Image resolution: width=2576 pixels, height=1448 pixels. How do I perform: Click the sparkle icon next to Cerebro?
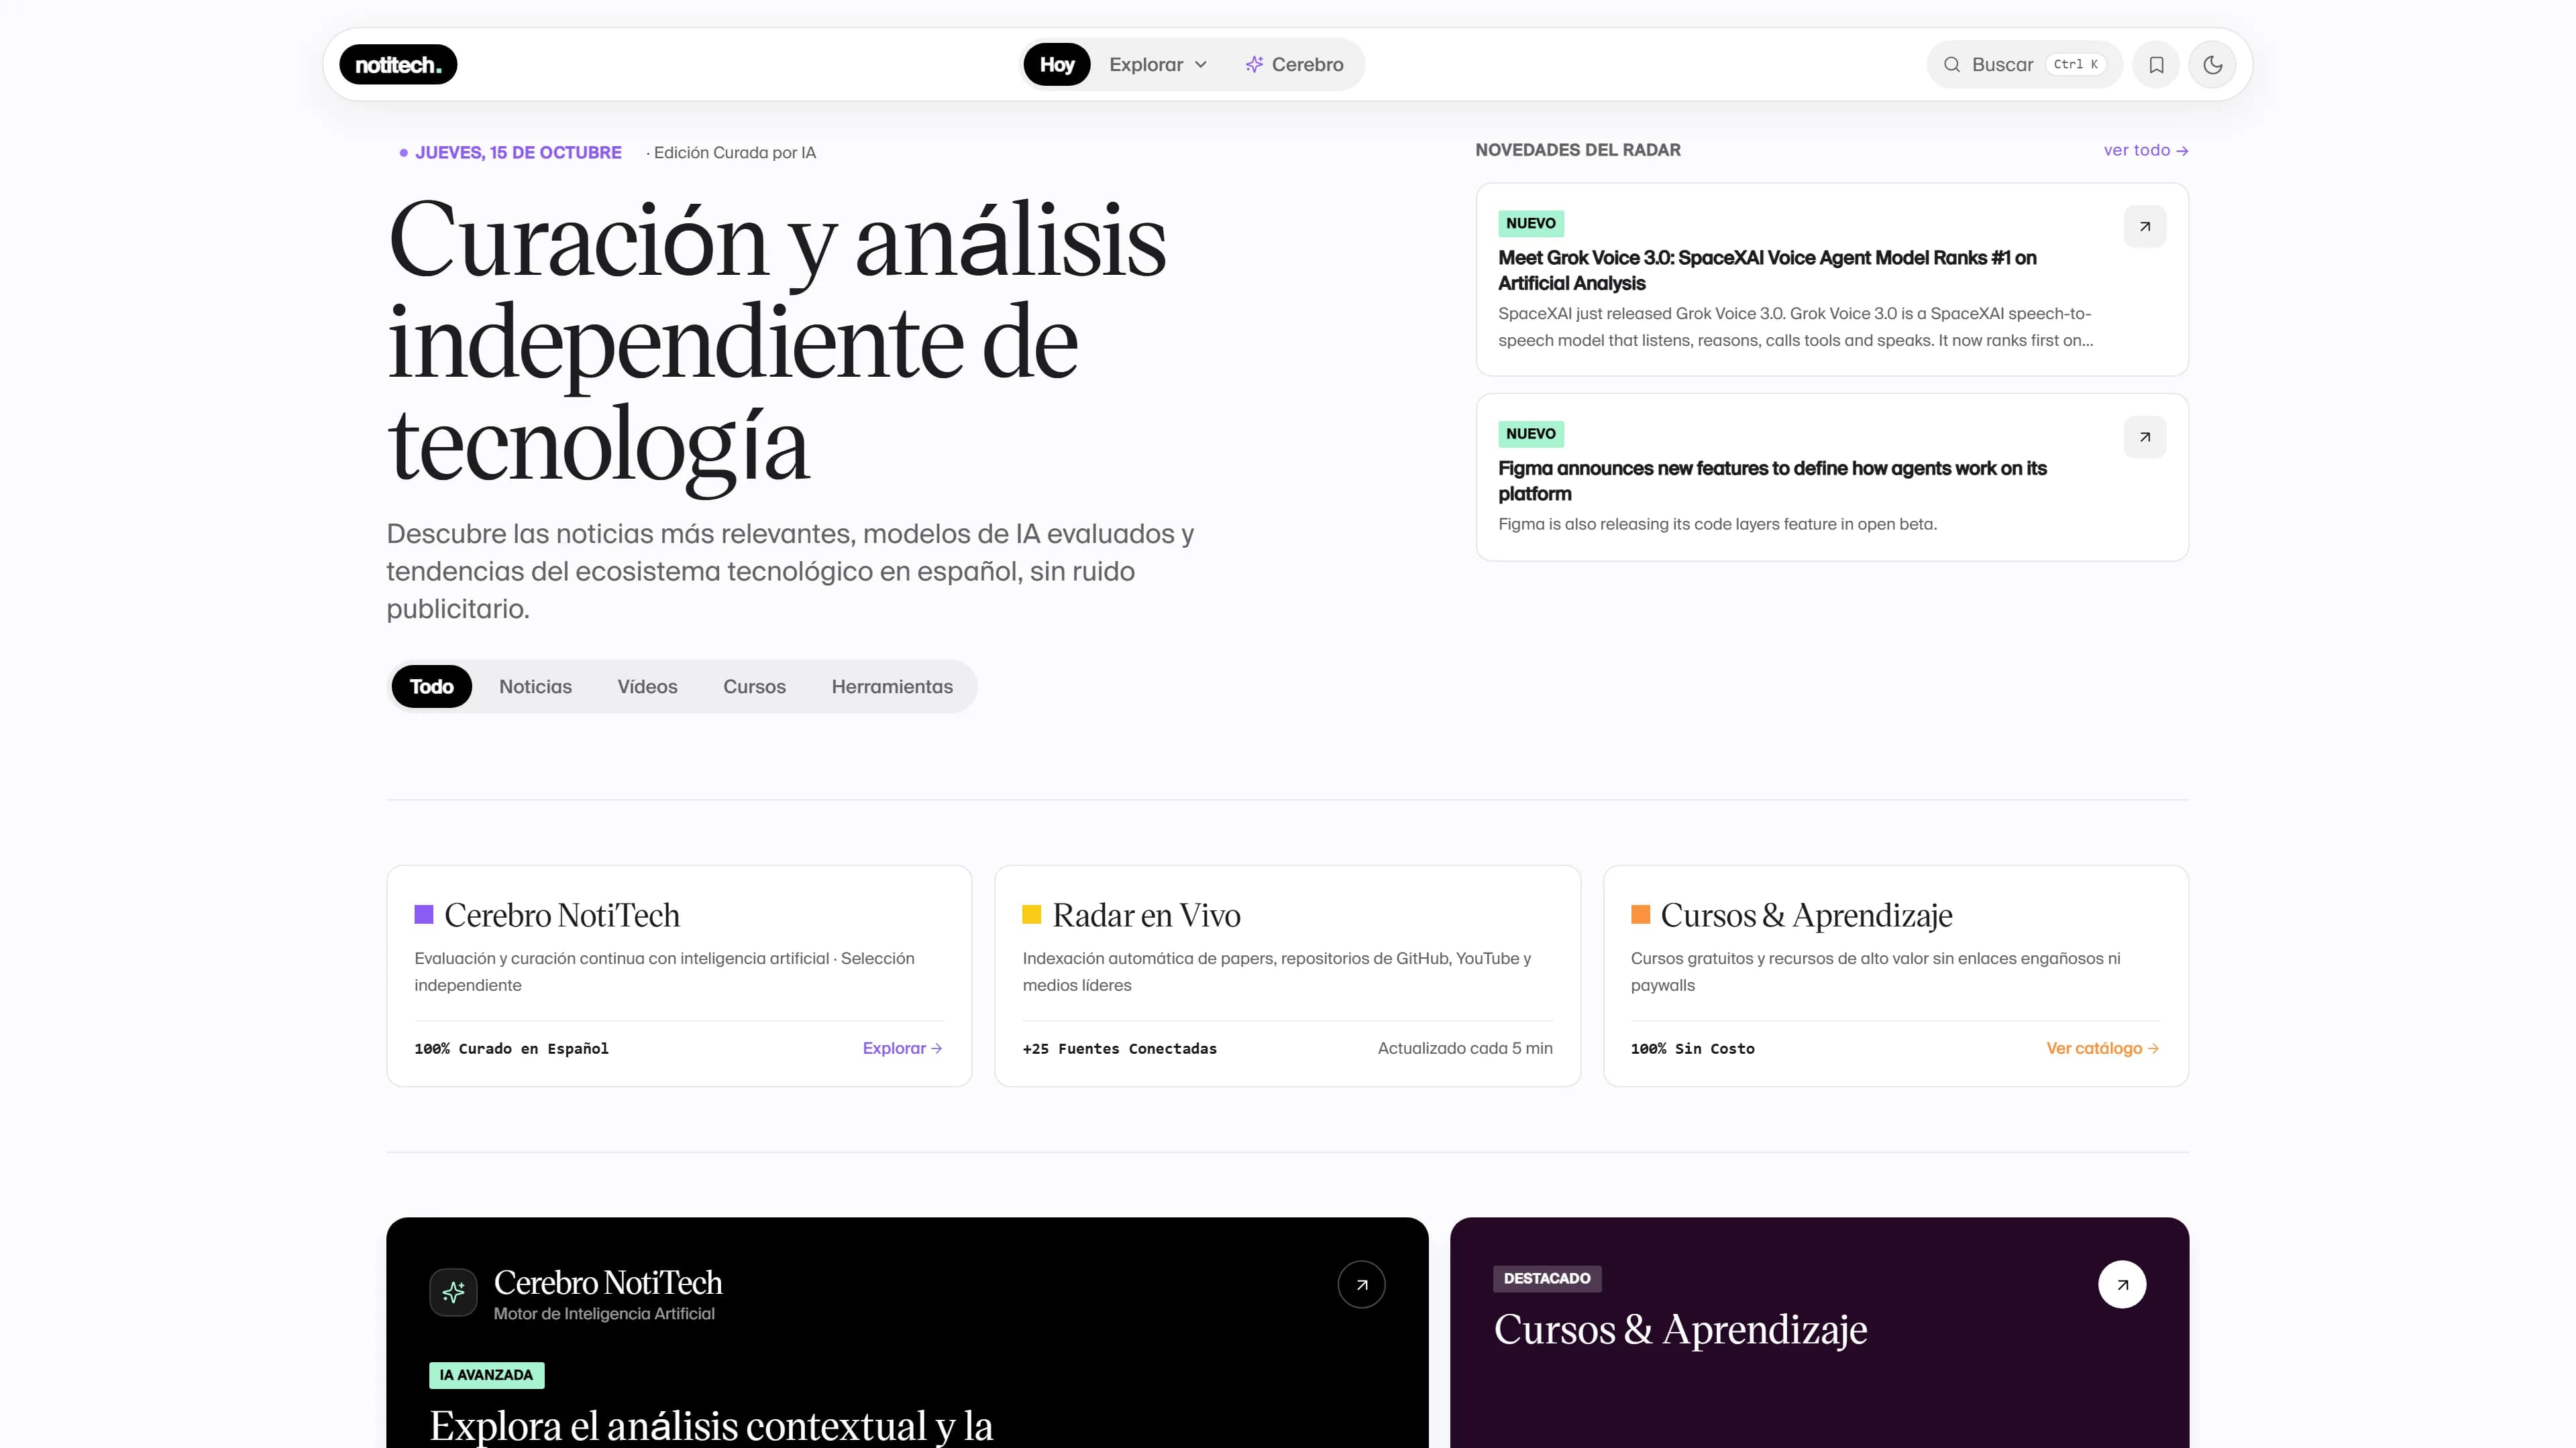(x=1254, y=65)
